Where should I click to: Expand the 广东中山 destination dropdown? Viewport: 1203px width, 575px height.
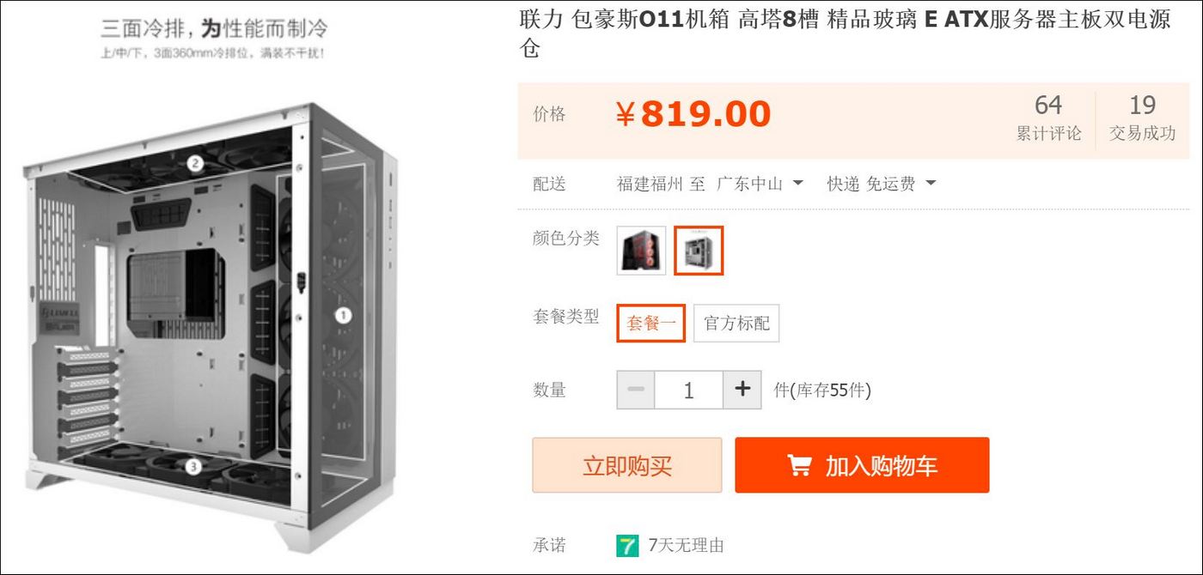pos(760,184)
